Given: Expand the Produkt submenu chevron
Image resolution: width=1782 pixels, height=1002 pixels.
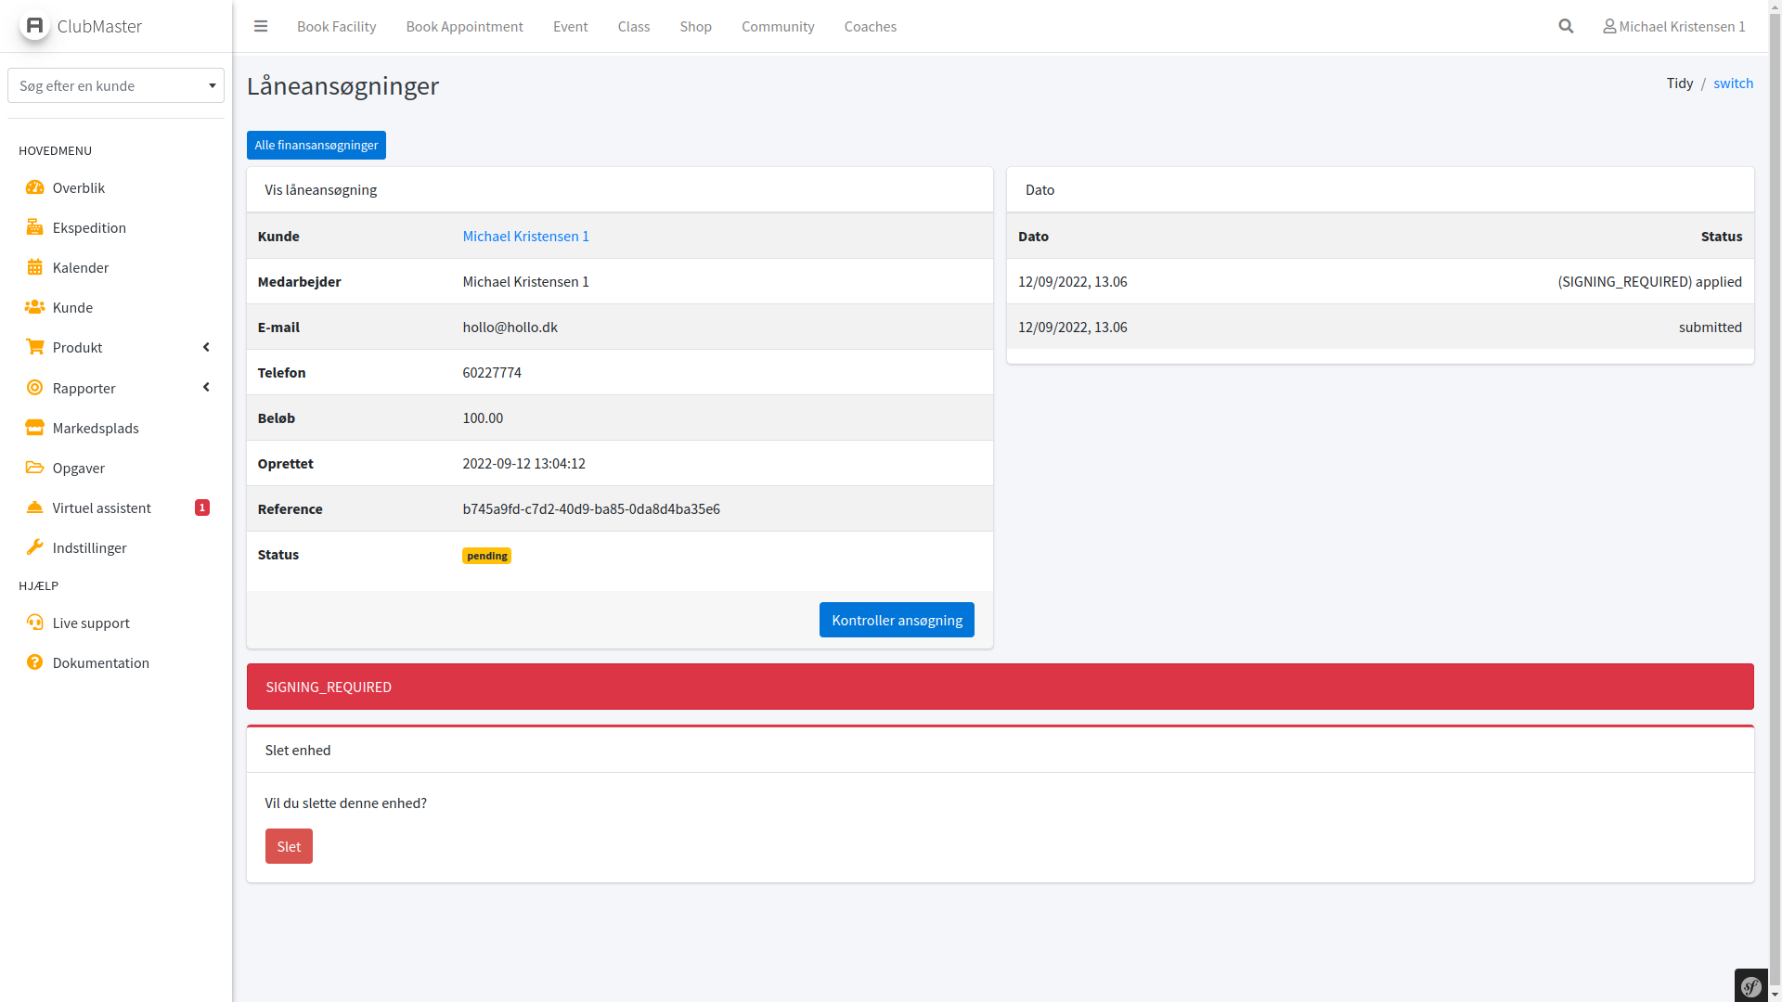Looking at the screenshot, I should click(x=206, y=347).
